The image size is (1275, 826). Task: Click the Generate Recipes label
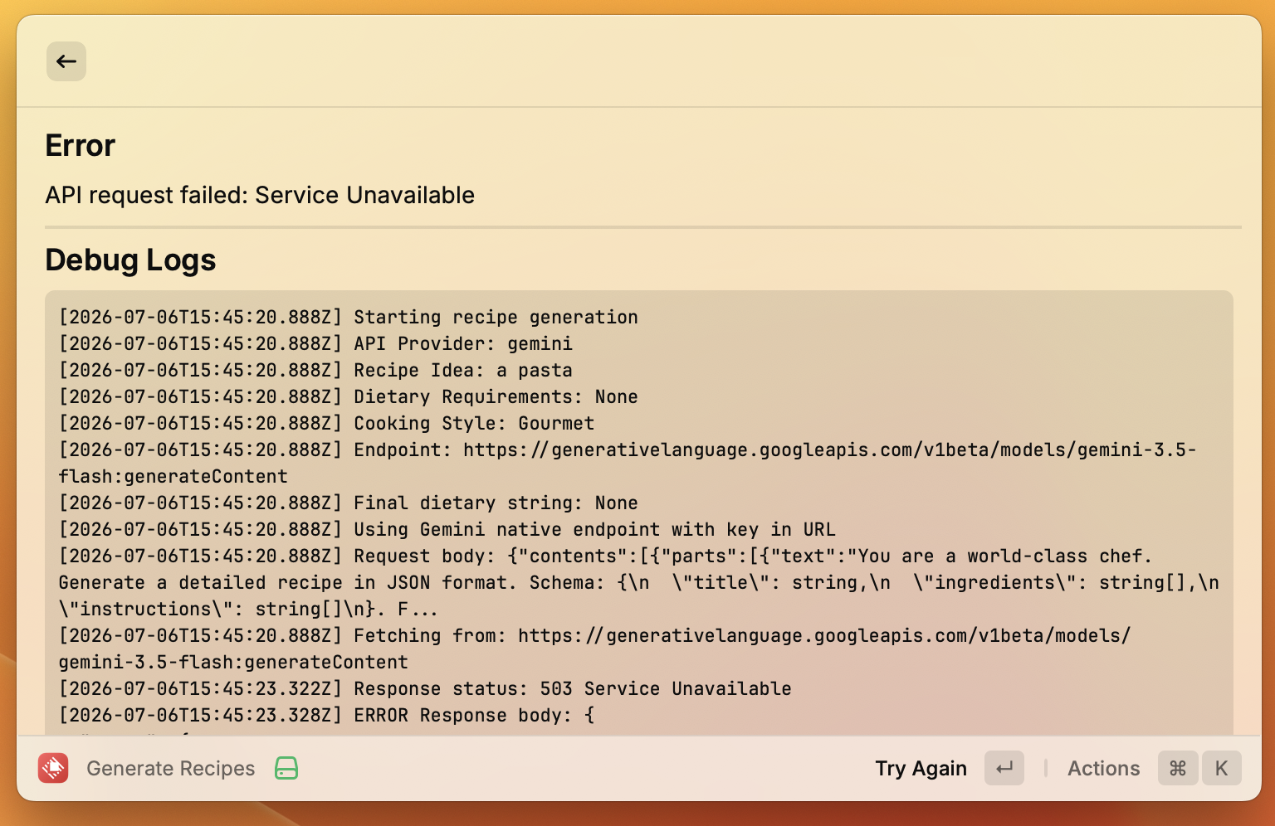tap(171, 768)
